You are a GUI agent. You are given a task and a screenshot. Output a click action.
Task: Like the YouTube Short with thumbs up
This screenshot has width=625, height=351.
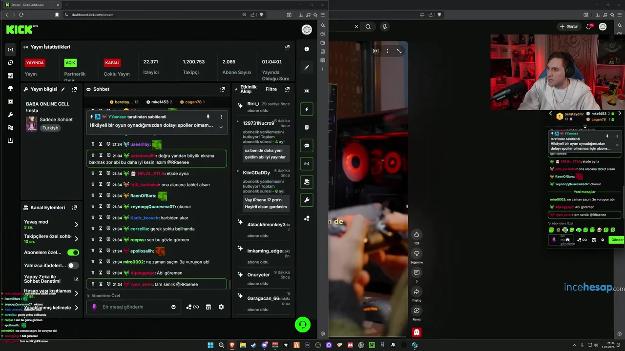pos(417,234)
